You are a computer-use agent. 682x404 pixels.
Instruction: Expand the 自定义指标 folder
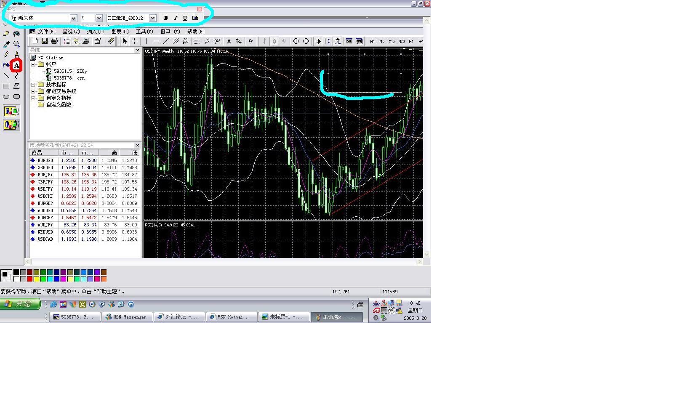33,98
